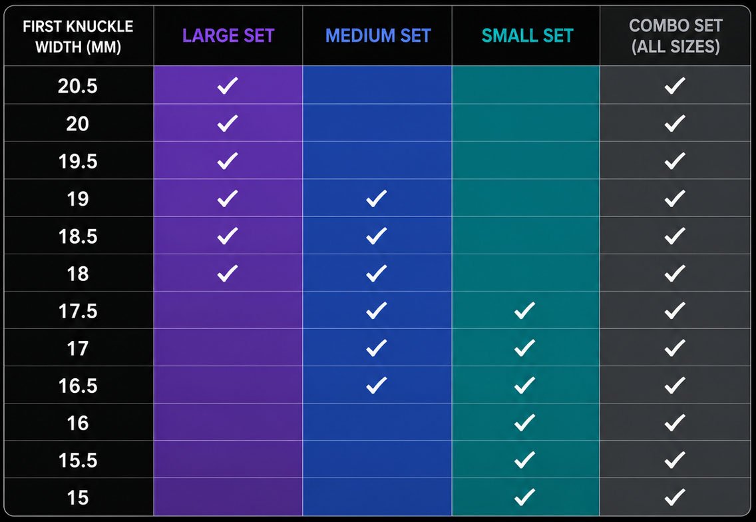Select Combo Set checkmark in the 15 row

675,497
